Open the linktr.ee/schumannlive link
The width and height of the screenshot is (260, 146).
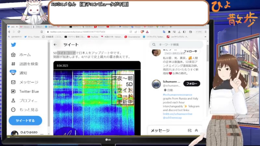click(177, 114)
